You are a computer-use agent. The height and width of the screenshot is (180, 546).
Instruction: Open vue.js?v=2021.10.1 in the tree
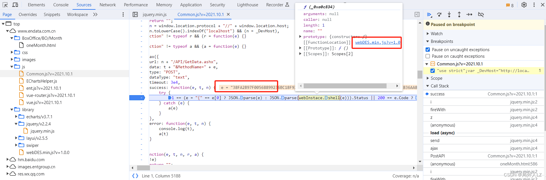tap(44, 102)
